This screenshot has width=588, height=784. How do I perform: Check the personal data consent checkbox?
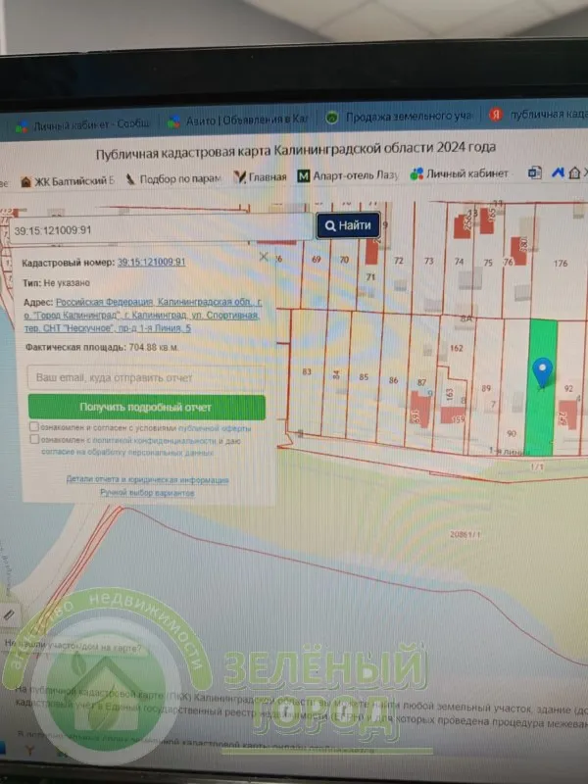coord(34,439)
